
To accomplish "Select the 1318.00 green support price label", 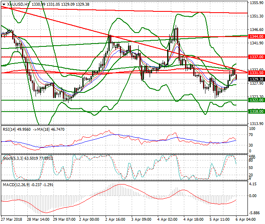I will click(255, 111).
